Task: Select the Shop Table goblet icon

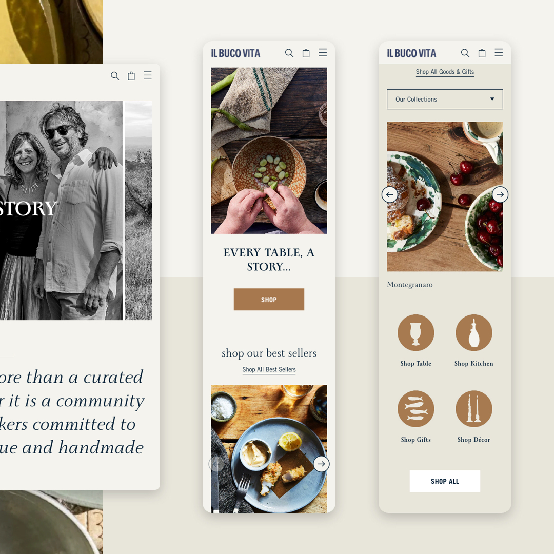Action: pos(416,332)
